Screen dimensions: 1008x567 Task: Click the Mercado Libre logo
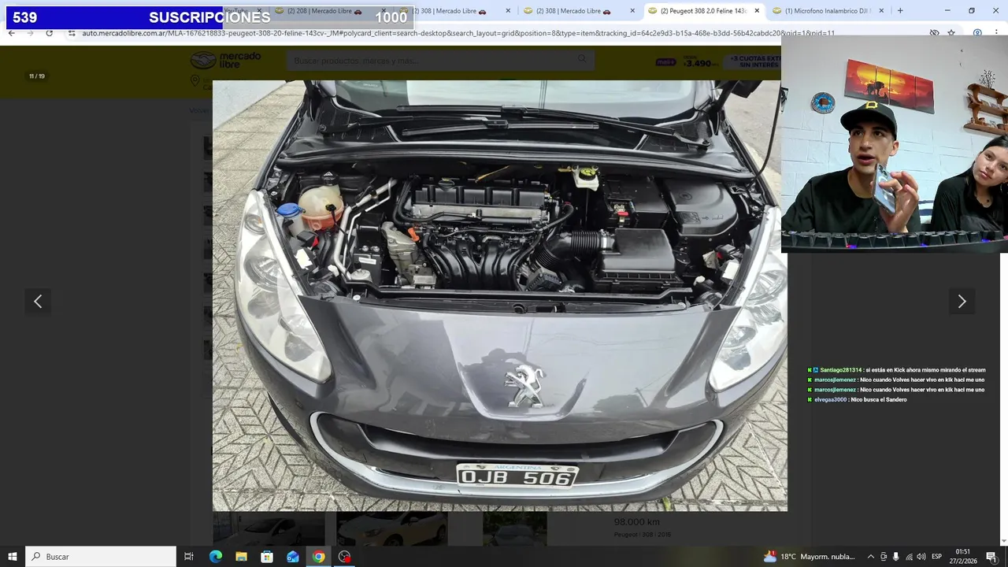[x=227, y=61]
